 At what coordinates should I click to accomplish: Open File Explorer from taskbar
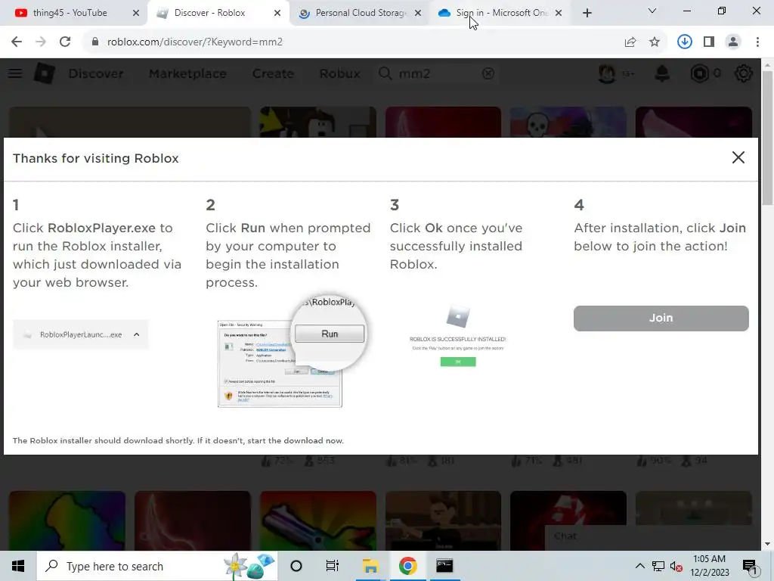tap(370, 566)
